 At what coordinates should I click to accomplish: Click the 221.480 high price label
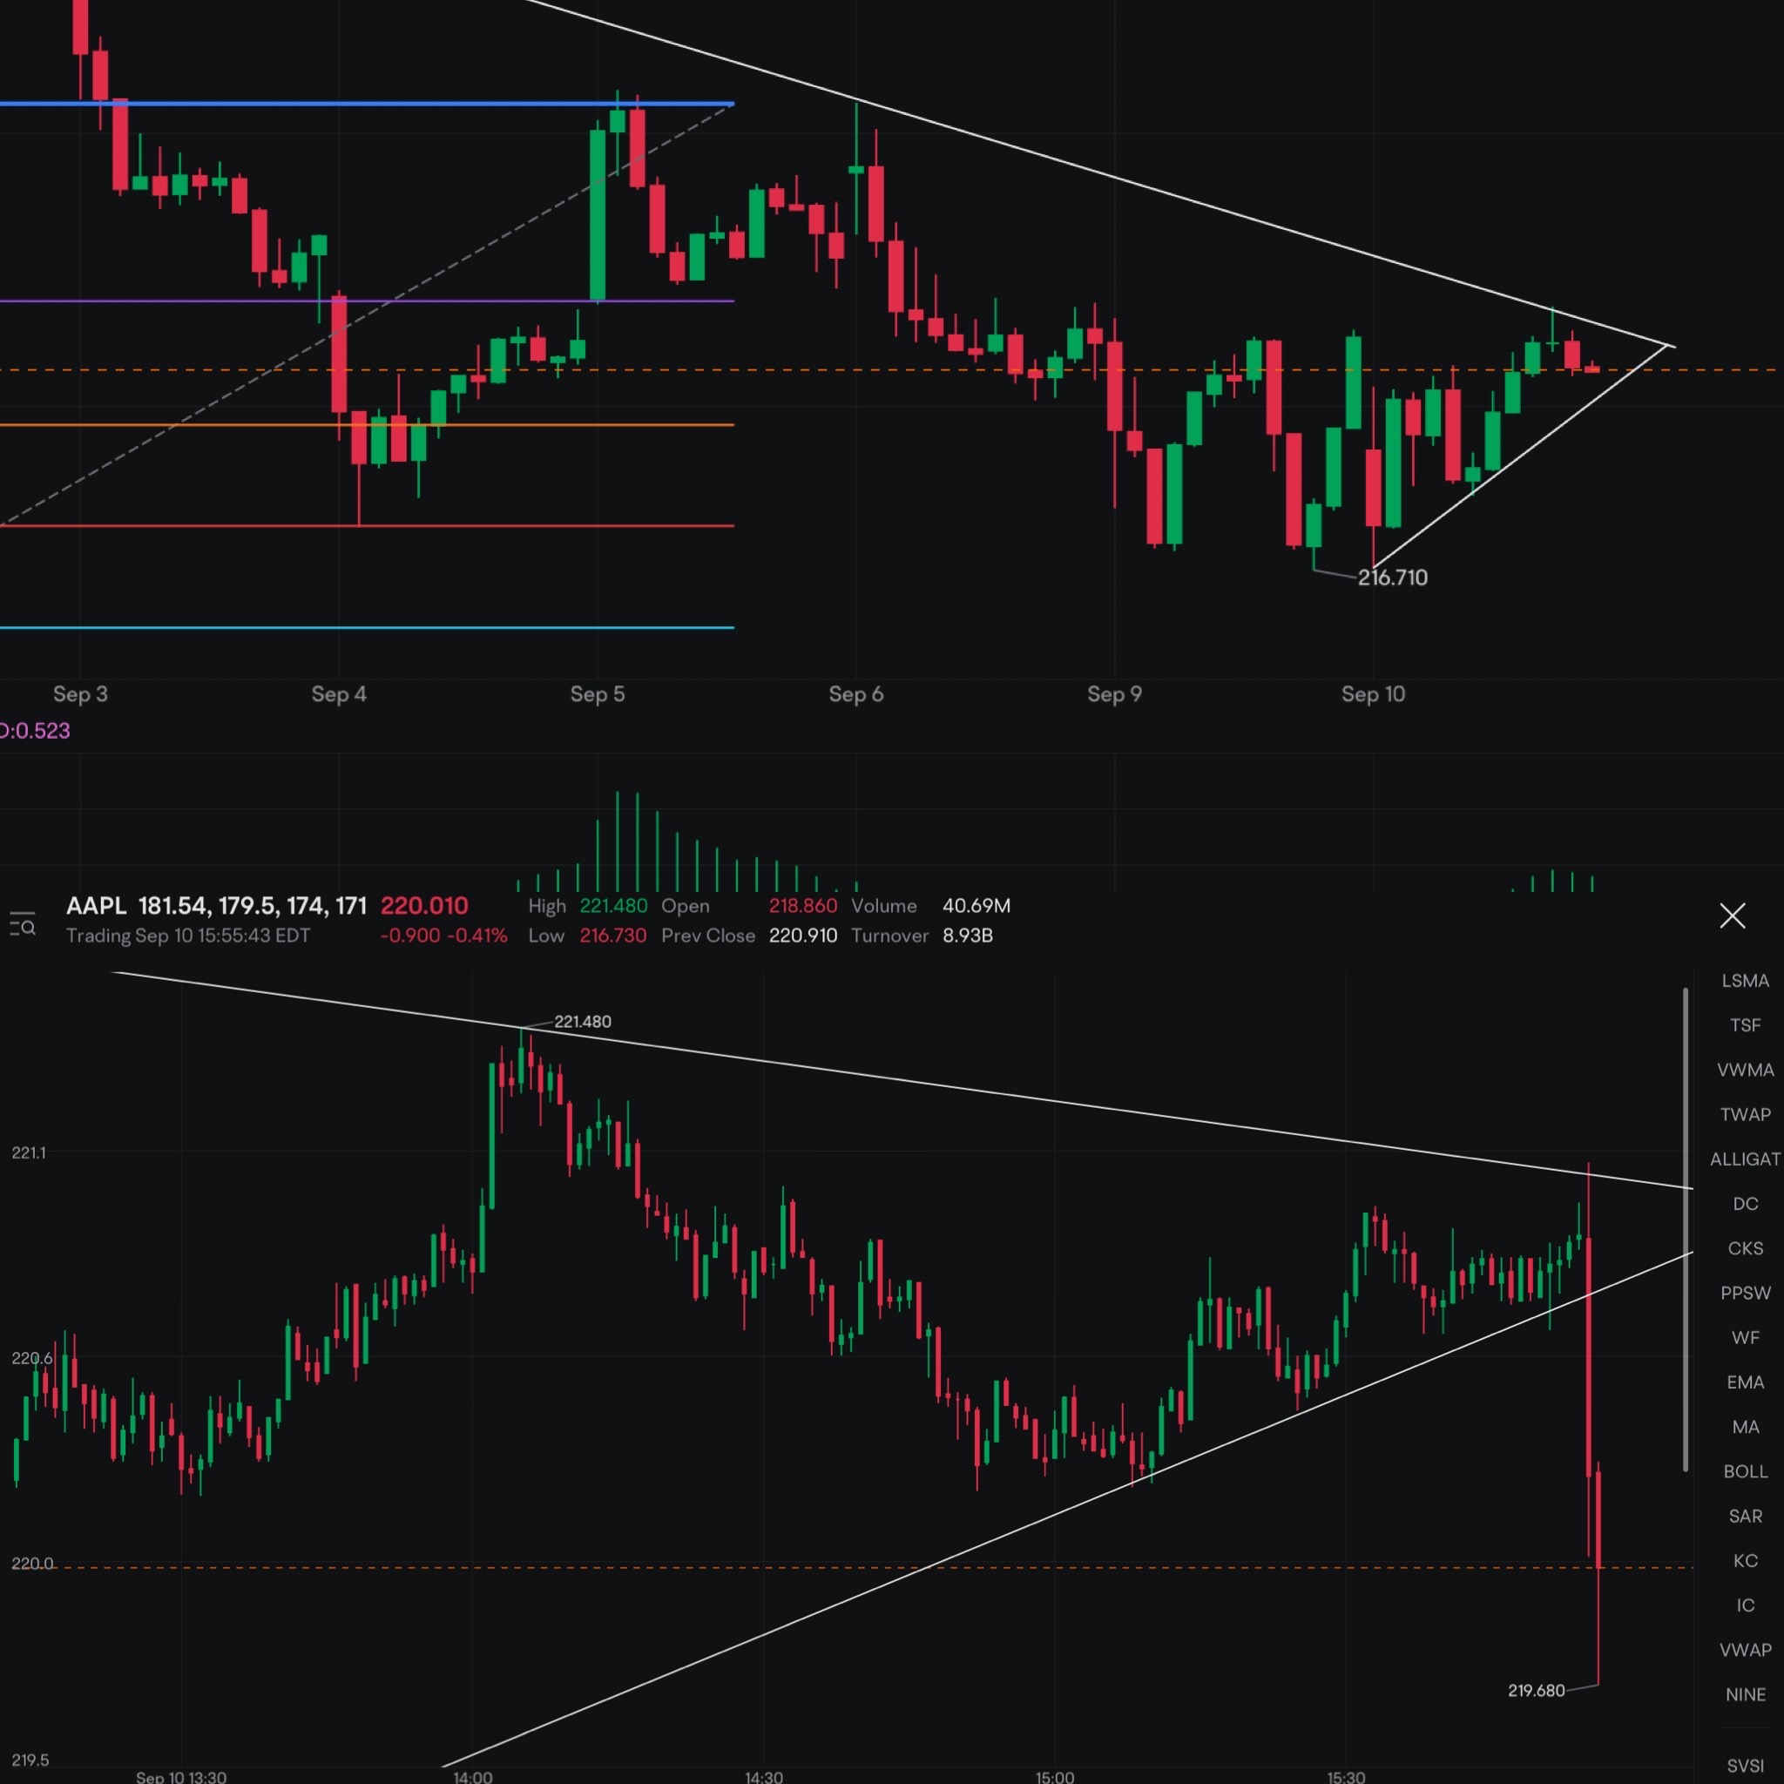[583, 1021]
